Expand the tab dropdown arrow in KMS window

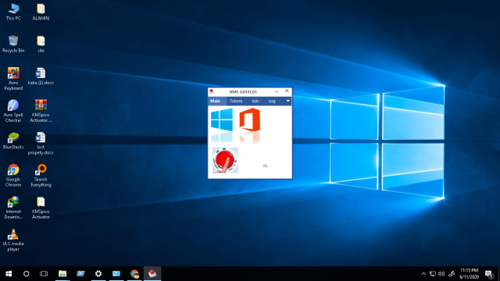point(287,101)
